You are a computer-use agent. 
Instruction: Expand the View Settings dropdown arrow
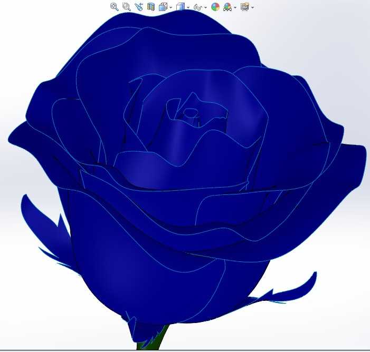tap(252, 7)
